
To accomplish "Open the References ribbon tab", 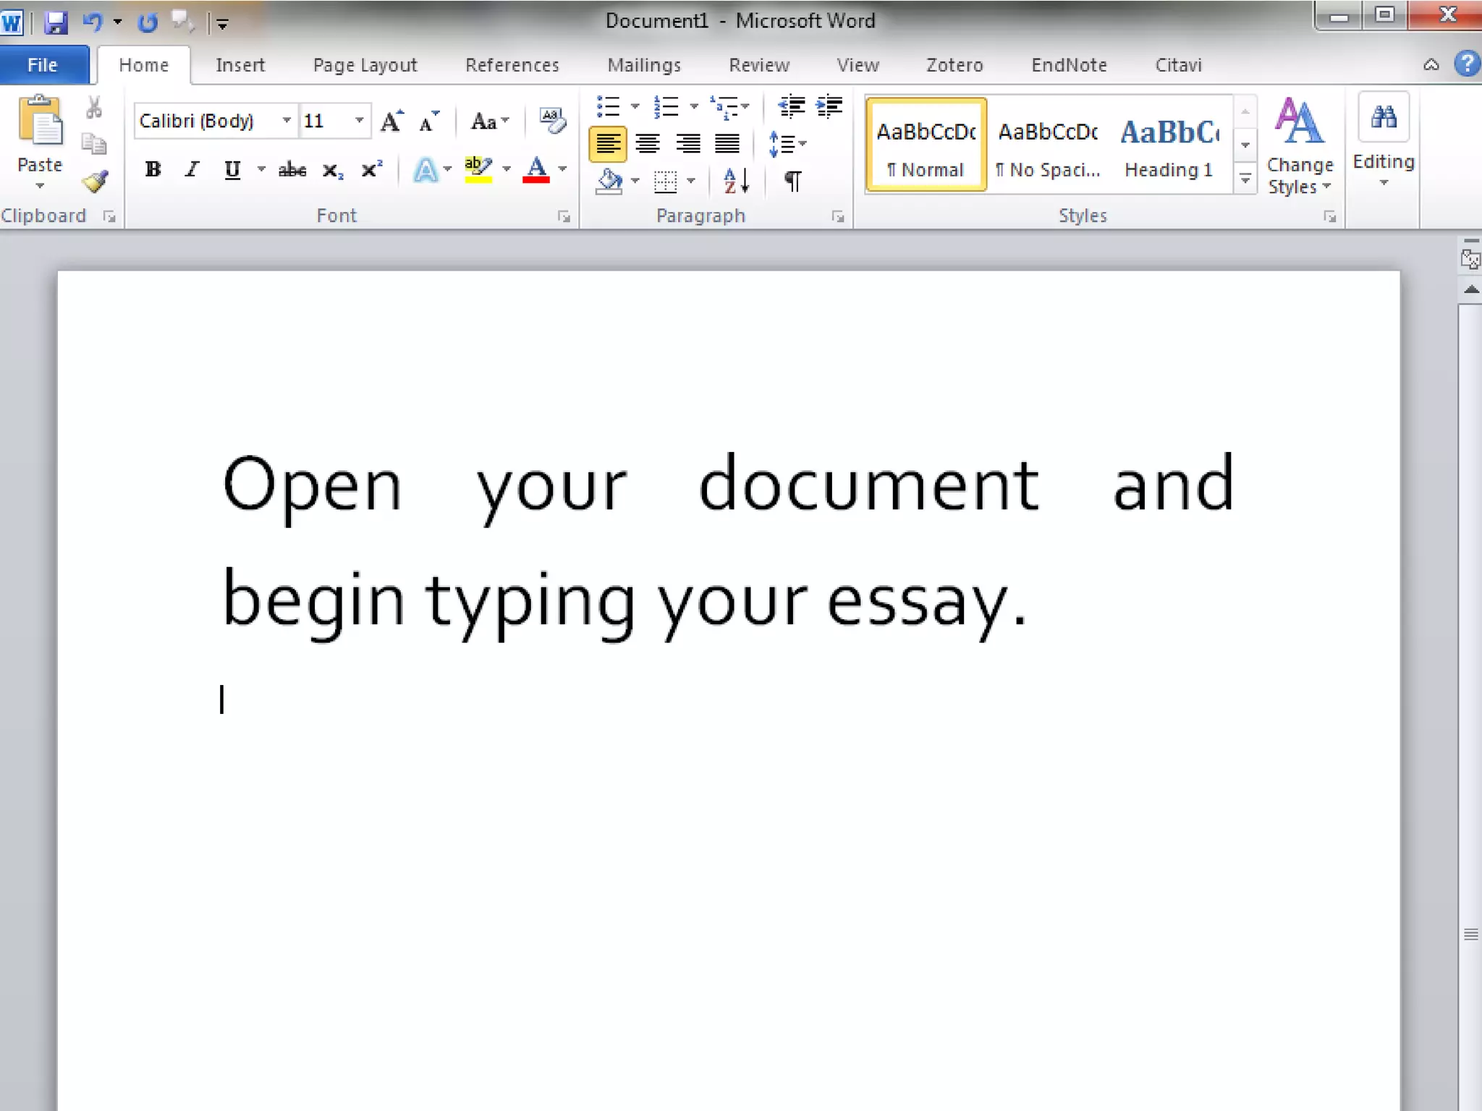I will click(512, 65).
